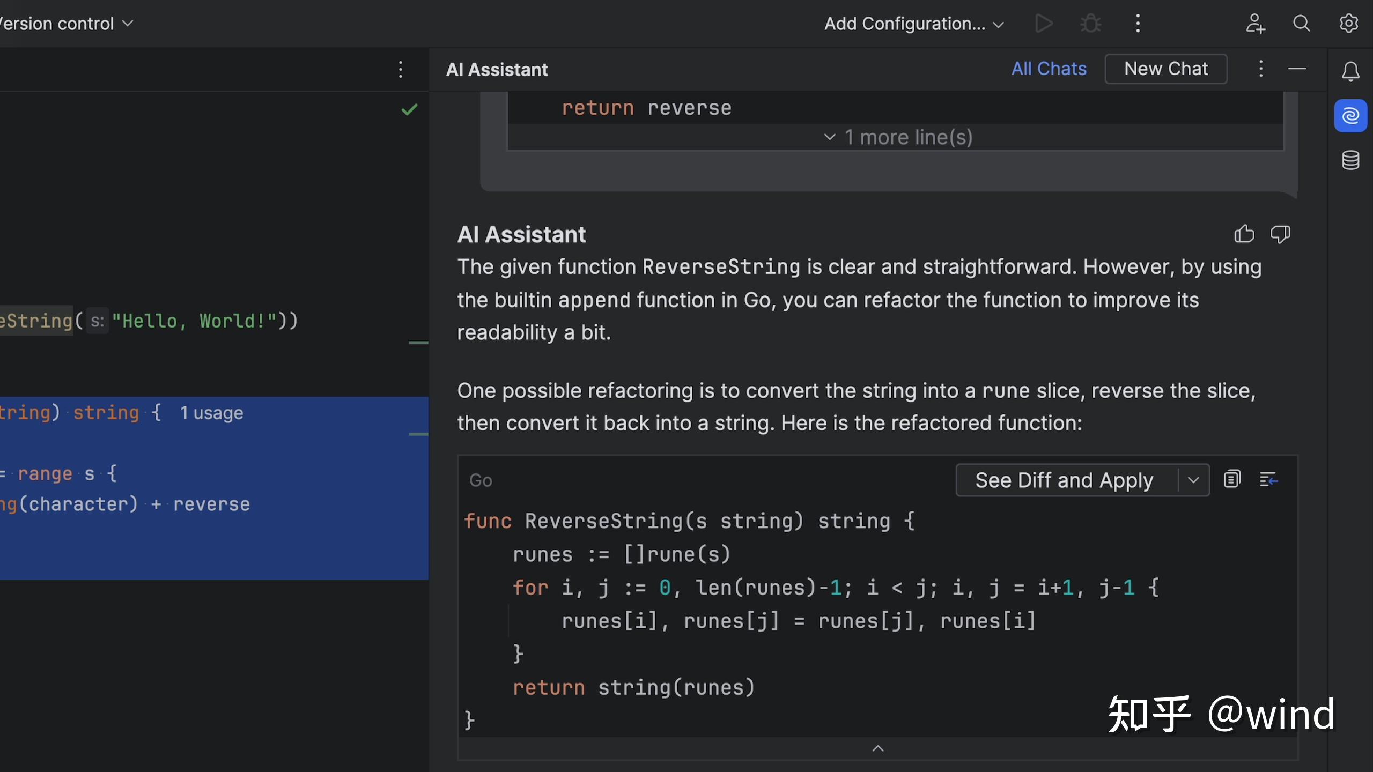Open the IDE Settings gear

pos(1349,23)
